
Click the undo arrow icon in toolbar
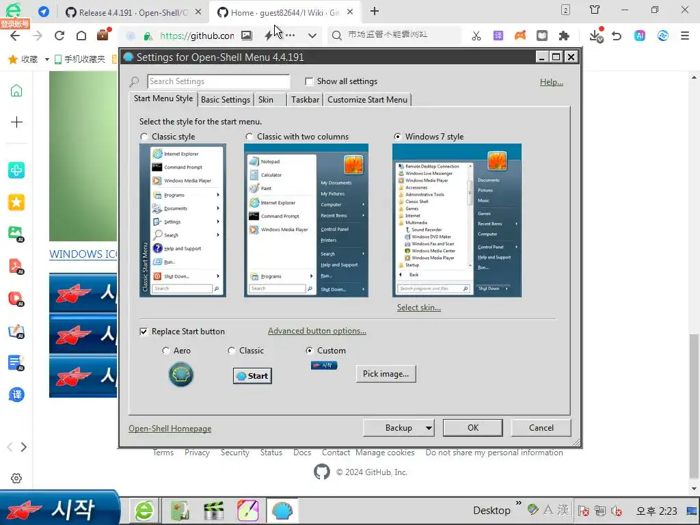[617, 36]
